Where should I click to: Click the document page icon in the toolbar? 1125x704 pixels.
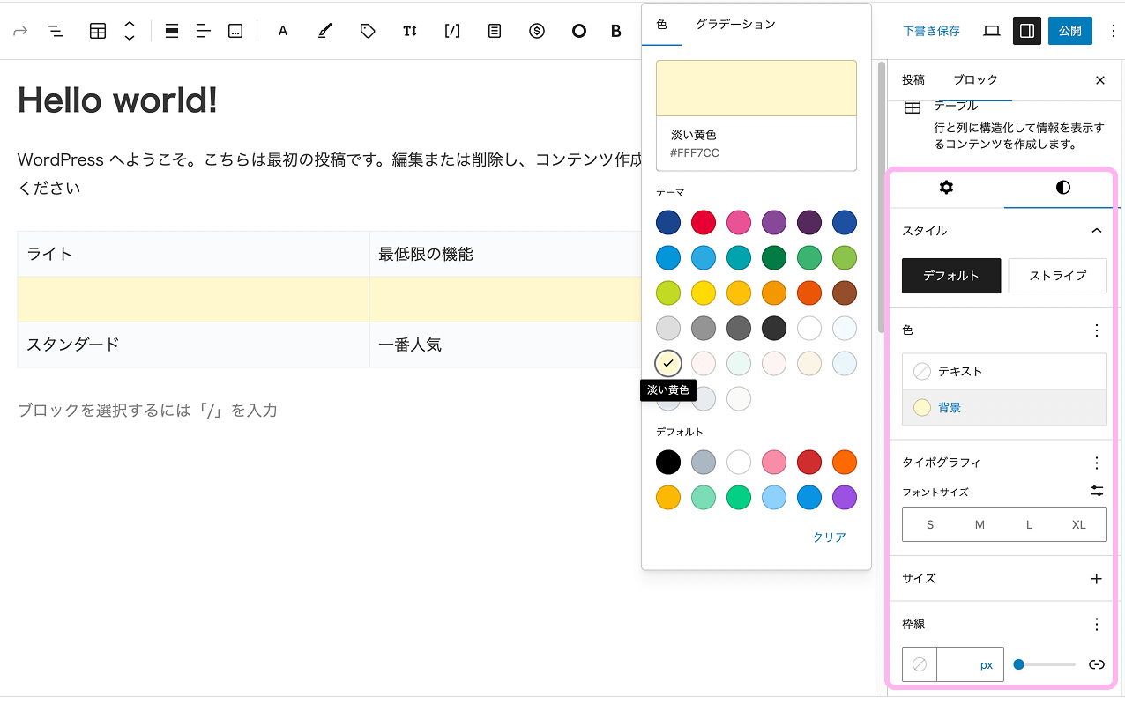click(x=495, y=31)
